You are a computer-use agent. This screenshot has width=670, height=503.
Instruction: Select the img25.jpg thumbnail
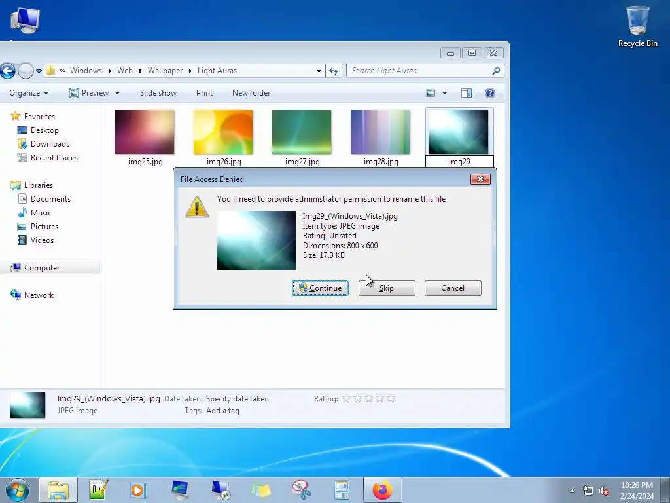point(145,132)
